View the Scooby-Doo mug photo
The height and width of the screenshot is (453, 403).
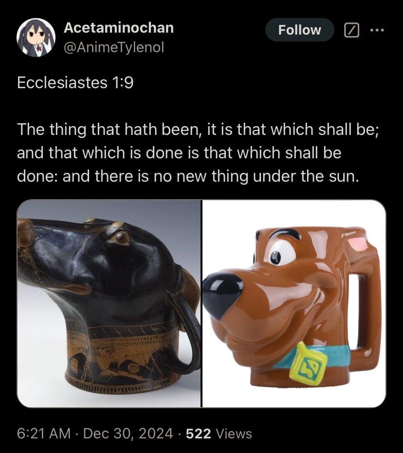coord(294,303)
